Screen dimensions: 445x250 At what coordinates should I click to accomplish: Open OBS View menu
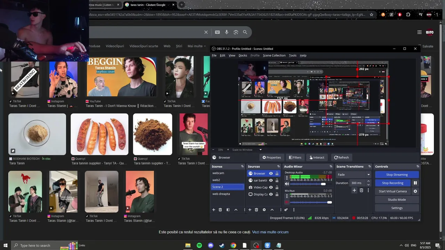click(x=232, y=56)
